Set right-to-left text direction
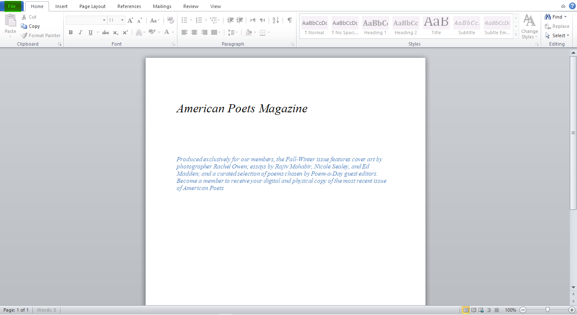This screenshot has height=315, width=577. pyautogui.click(x=262, y=20)
